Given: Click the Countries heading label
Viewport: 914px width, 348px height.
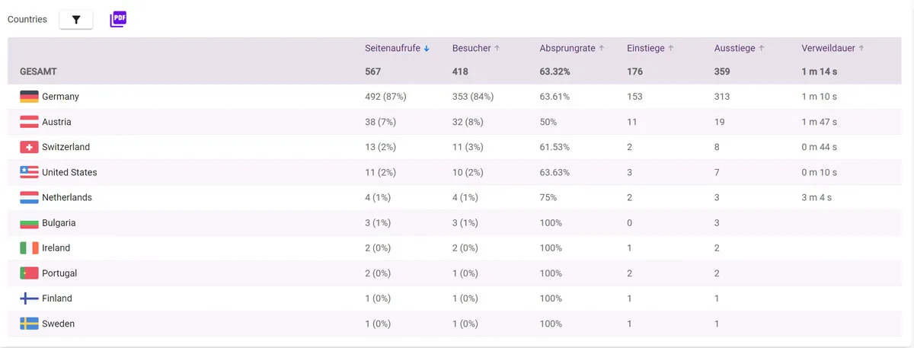Looking at the screenshot, I should coord(27,20).
